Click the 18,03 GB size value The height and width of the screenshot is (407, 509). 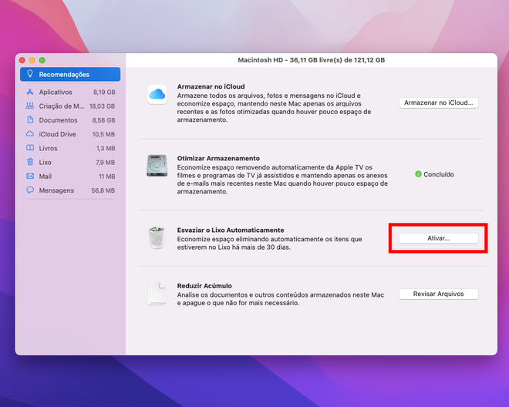(x=103, y=106)
